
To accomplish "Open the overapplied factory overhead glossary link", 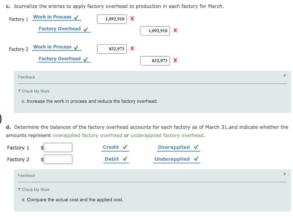I will click(x=87, y=135).
